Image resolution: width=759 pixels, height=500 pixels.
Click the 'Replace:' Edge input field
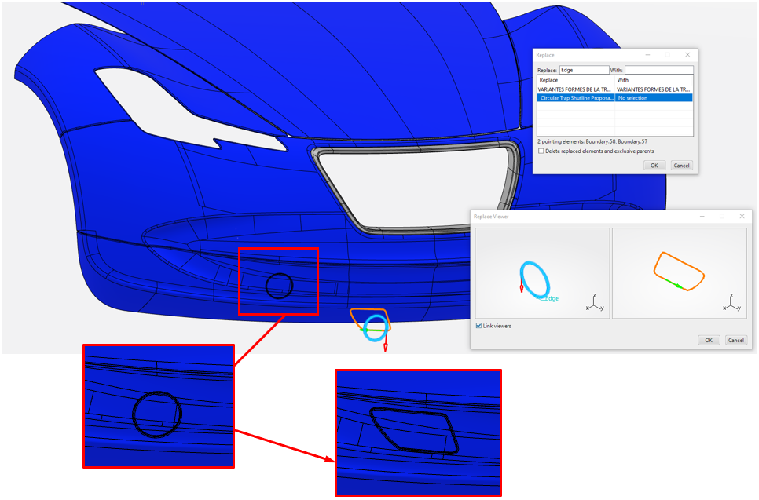(584, 70)
